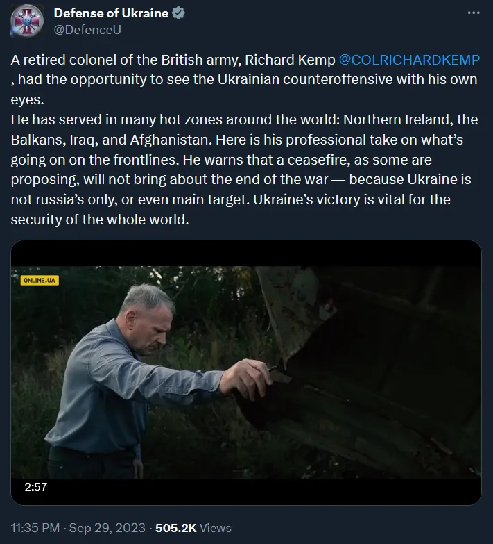The width and height of the screenshot is (493, 544).
Task: Click the Defense of Ukraine profile avatar
Action: [x=27, y=21]
